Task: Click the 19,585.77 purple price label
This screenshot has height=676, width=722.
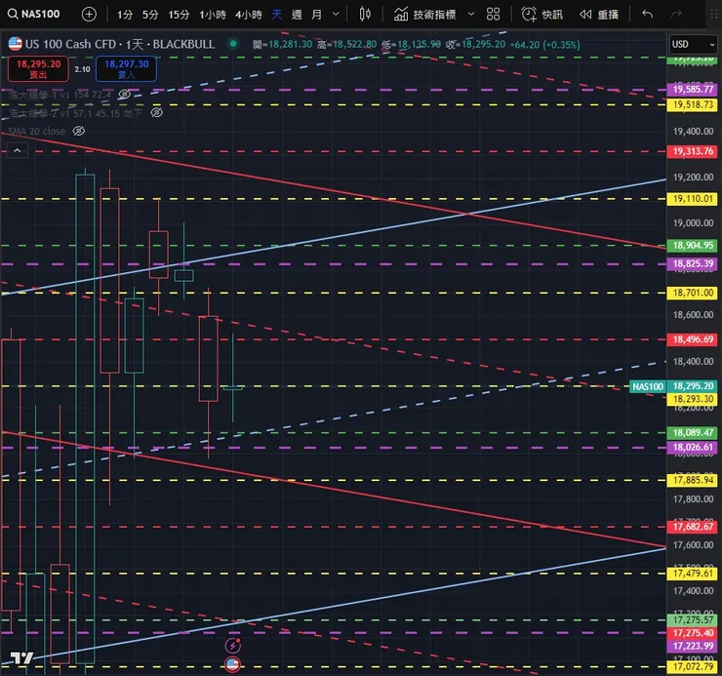Action: [693, 90]
